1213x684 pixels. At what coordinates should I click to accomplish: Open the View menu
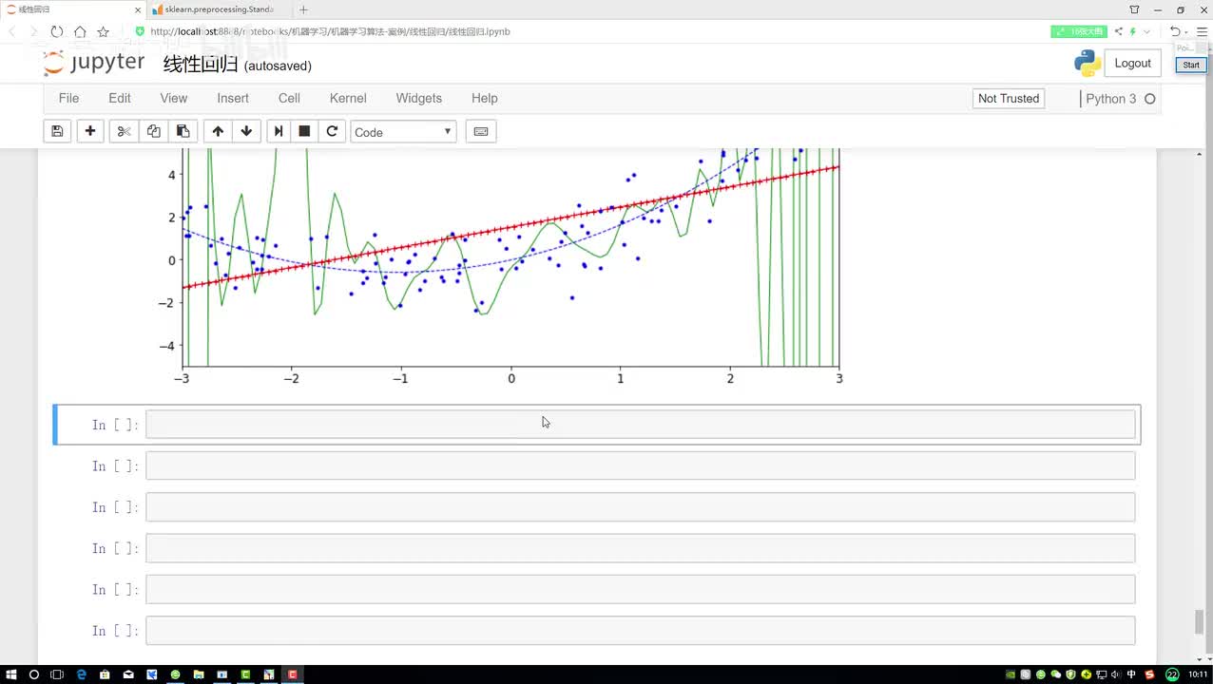pyautogui.click(x=174, y=98)
